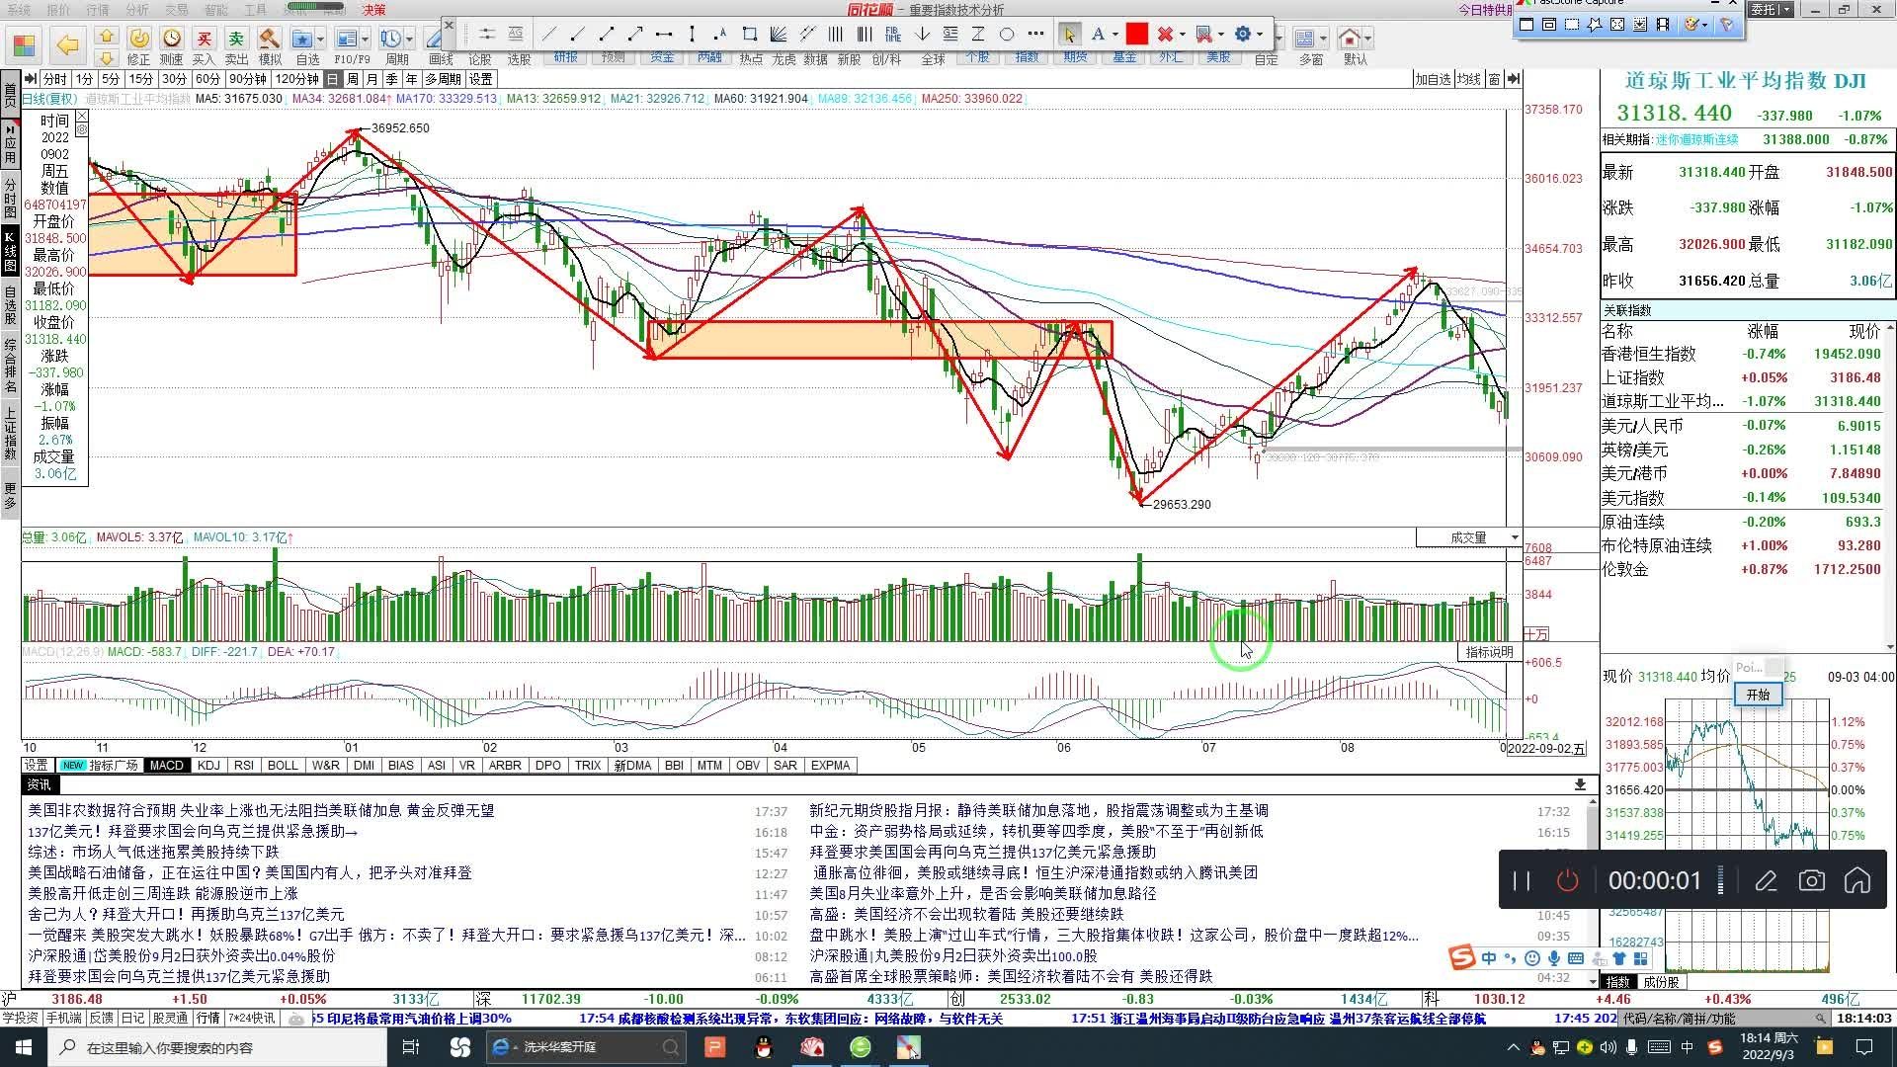Select the trend line drawing tool
The height and width of the screenshot is (1067, 1897).
click(549, 35)
